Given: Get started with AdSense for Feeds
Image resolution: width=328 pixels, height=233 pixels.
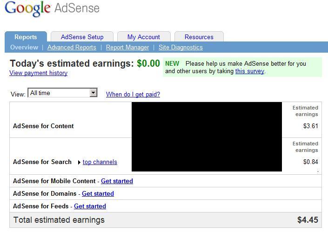Looking at the screenshot, I should [90, 206].
